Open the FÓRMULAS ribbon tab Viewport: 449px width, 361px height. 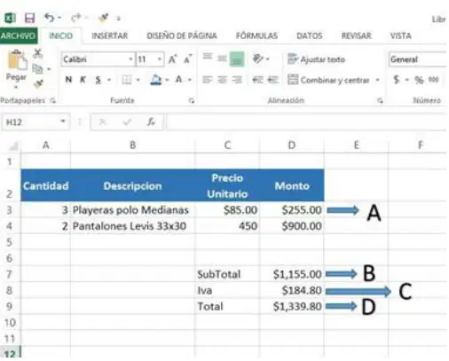(256, 35)
